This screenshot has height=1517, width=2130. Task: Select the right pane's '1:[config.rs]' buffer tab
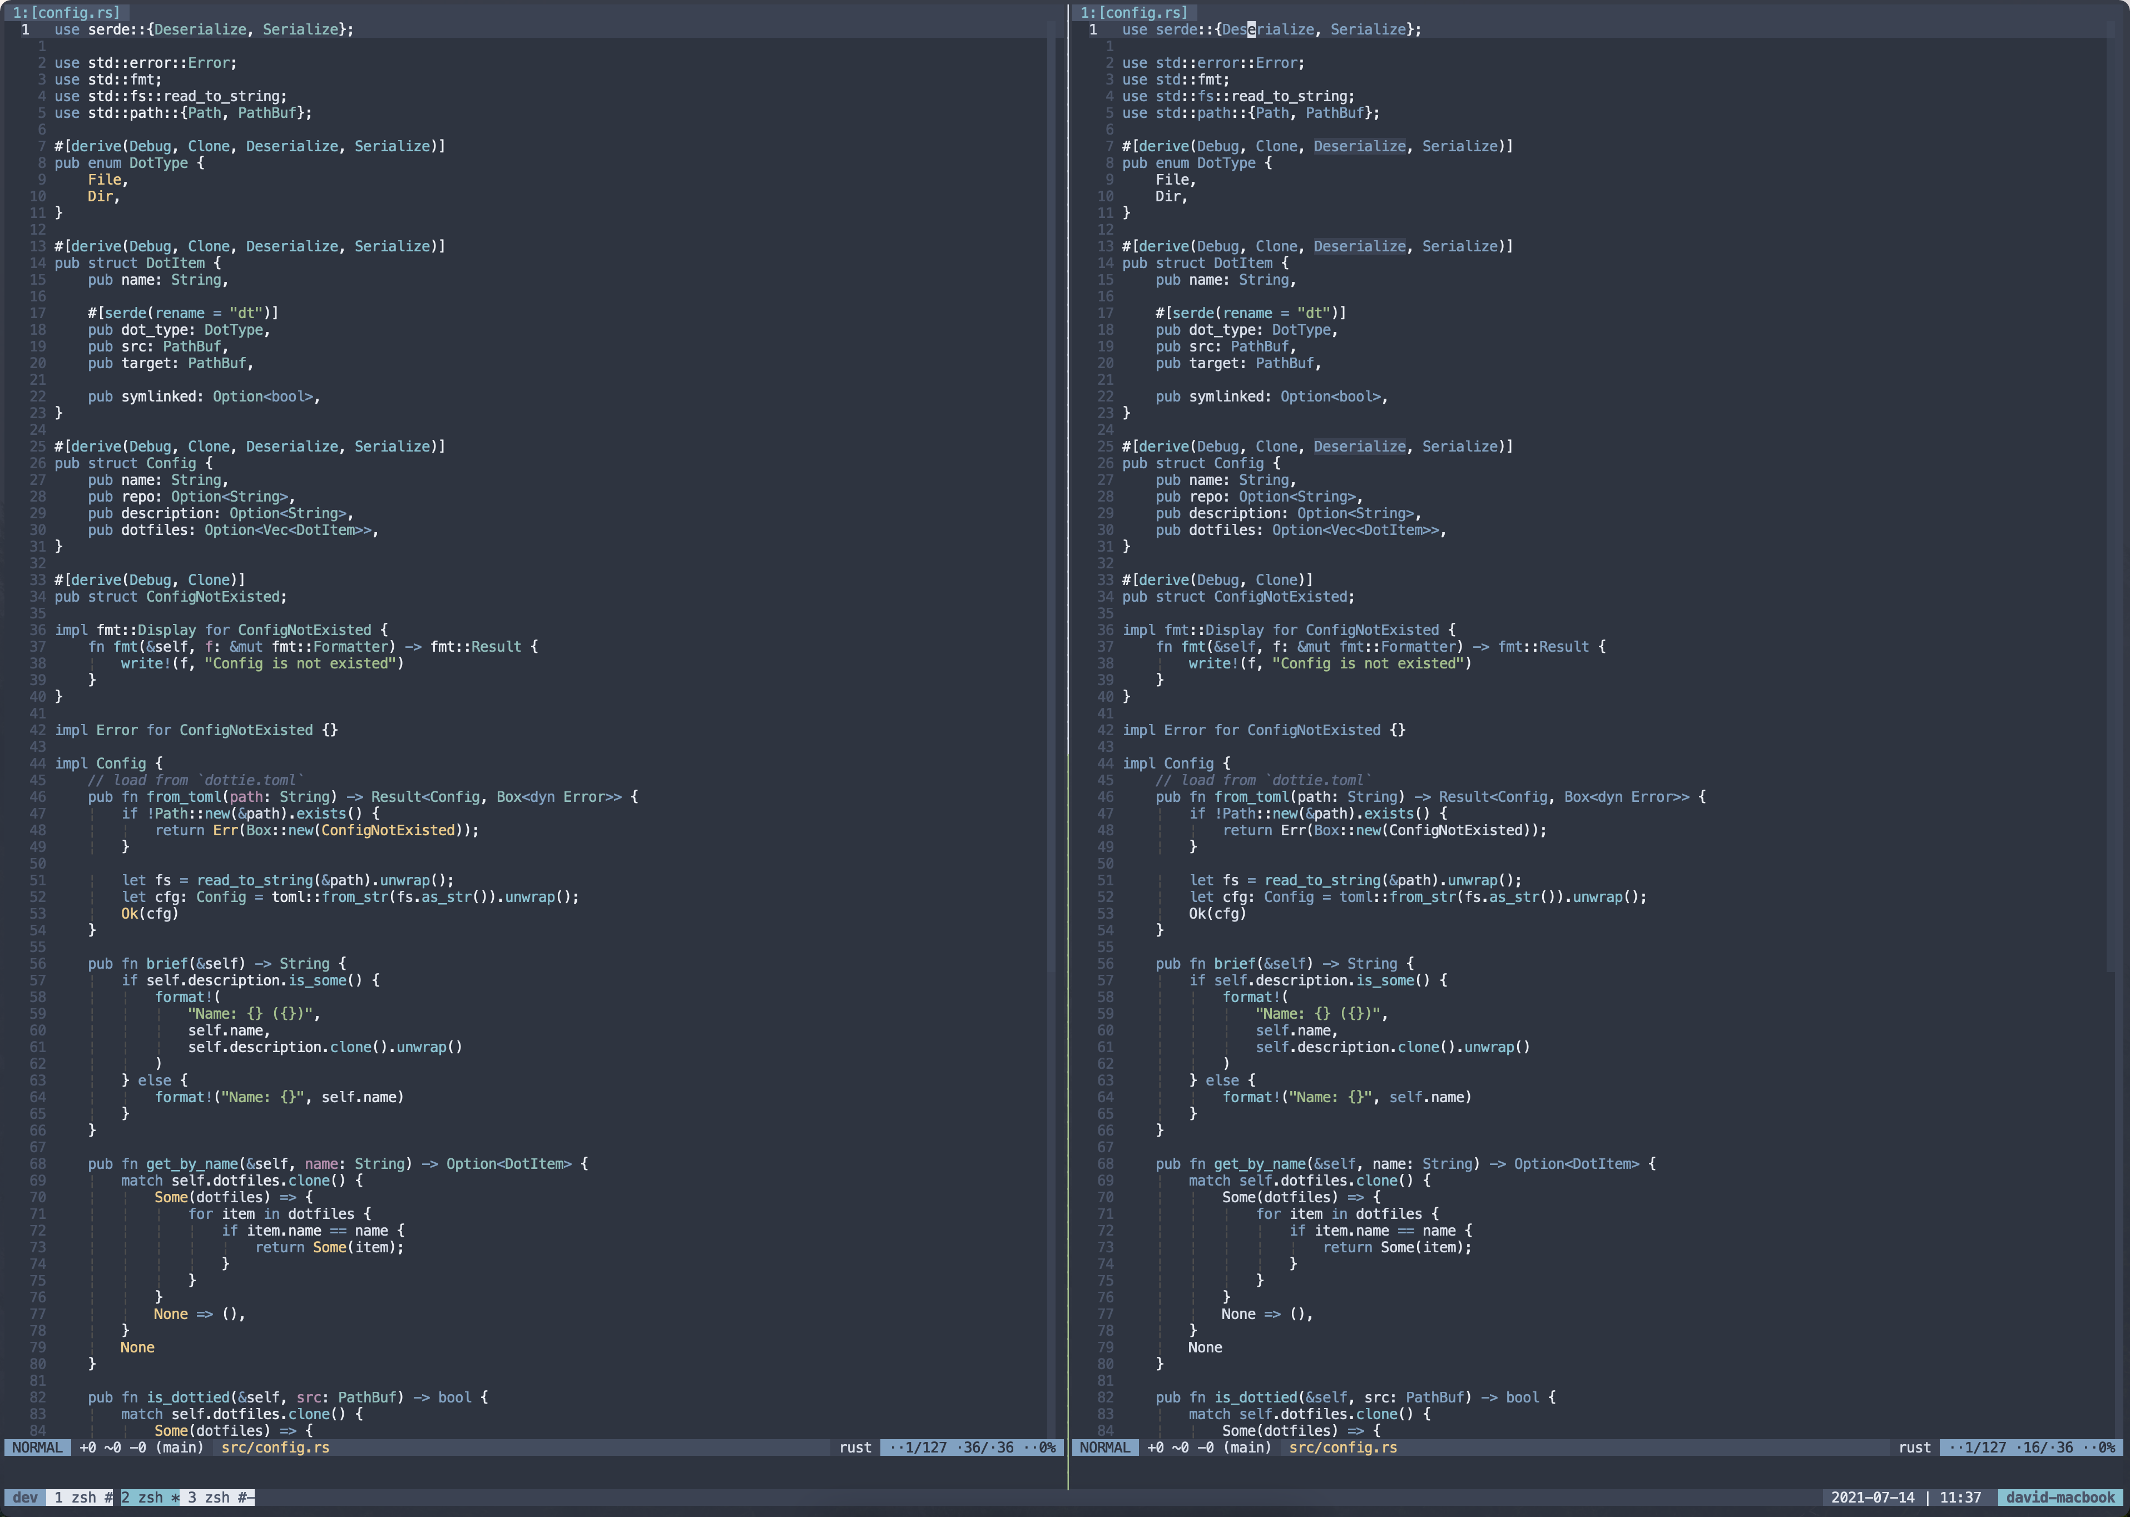[x=1134, y=12]
